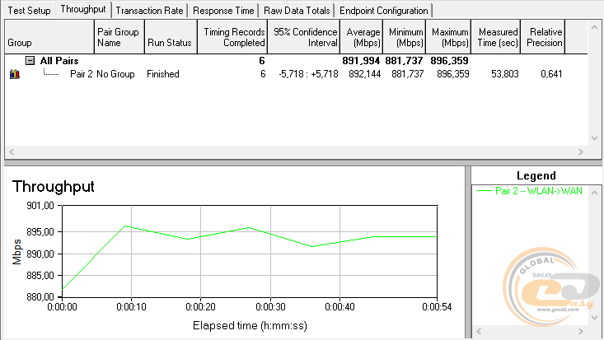
Task: Select the Pair 2 -- WLAN->WAN legend entry
Action: click(530, 191)
